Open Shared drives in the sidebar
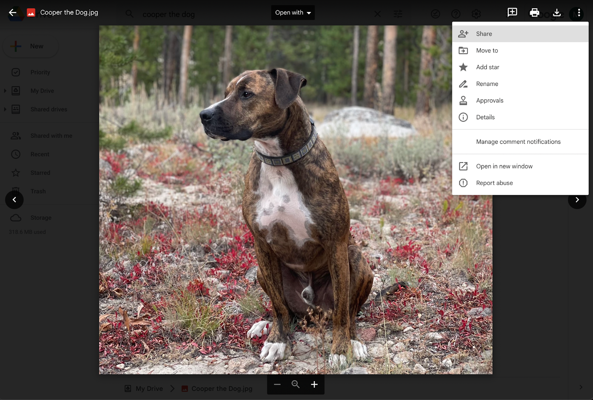 (x=49, y=109)
